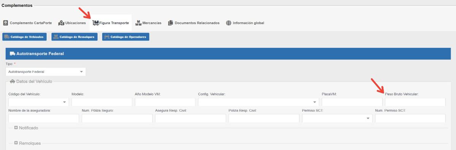Open the Config. Vehicular dropdown

(x=258, y=102)
